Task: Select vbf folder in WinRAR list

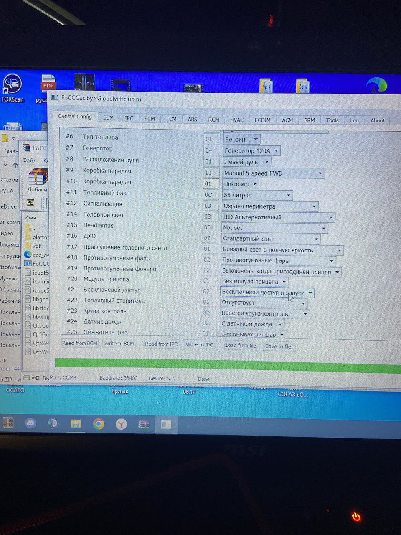Action: click(33, 246)
